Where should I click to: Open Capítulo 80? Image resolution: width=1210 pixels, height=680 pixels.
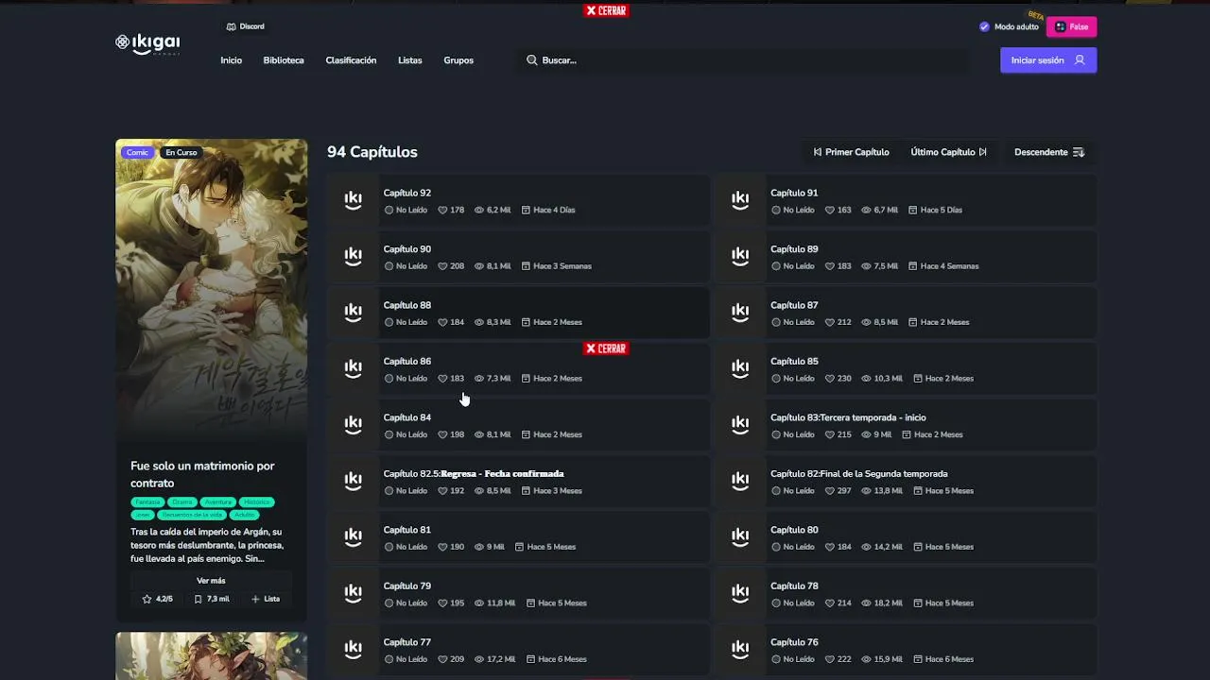pyautogui.click(x=906, y=537)
